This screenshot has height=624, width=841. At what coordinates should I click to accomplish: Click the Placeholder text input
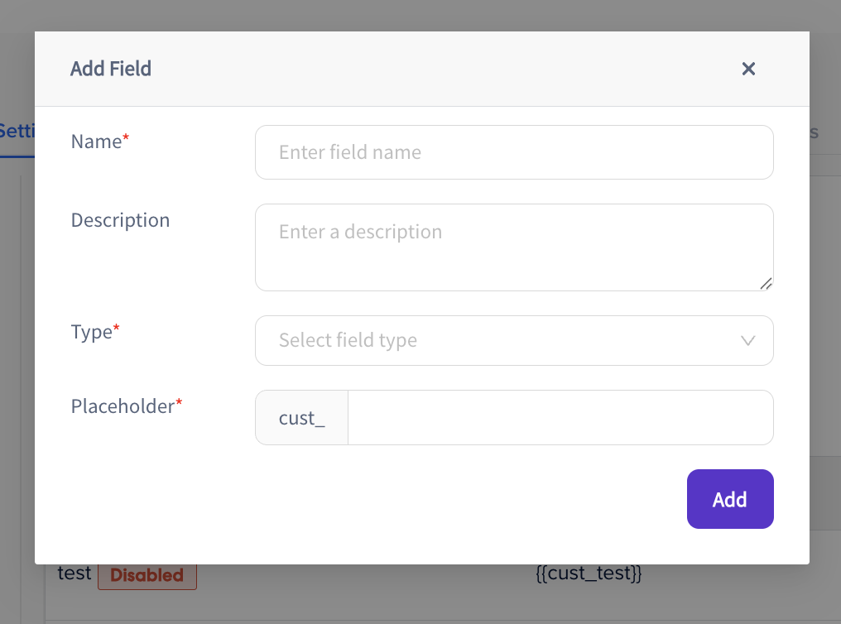(560, 418)
